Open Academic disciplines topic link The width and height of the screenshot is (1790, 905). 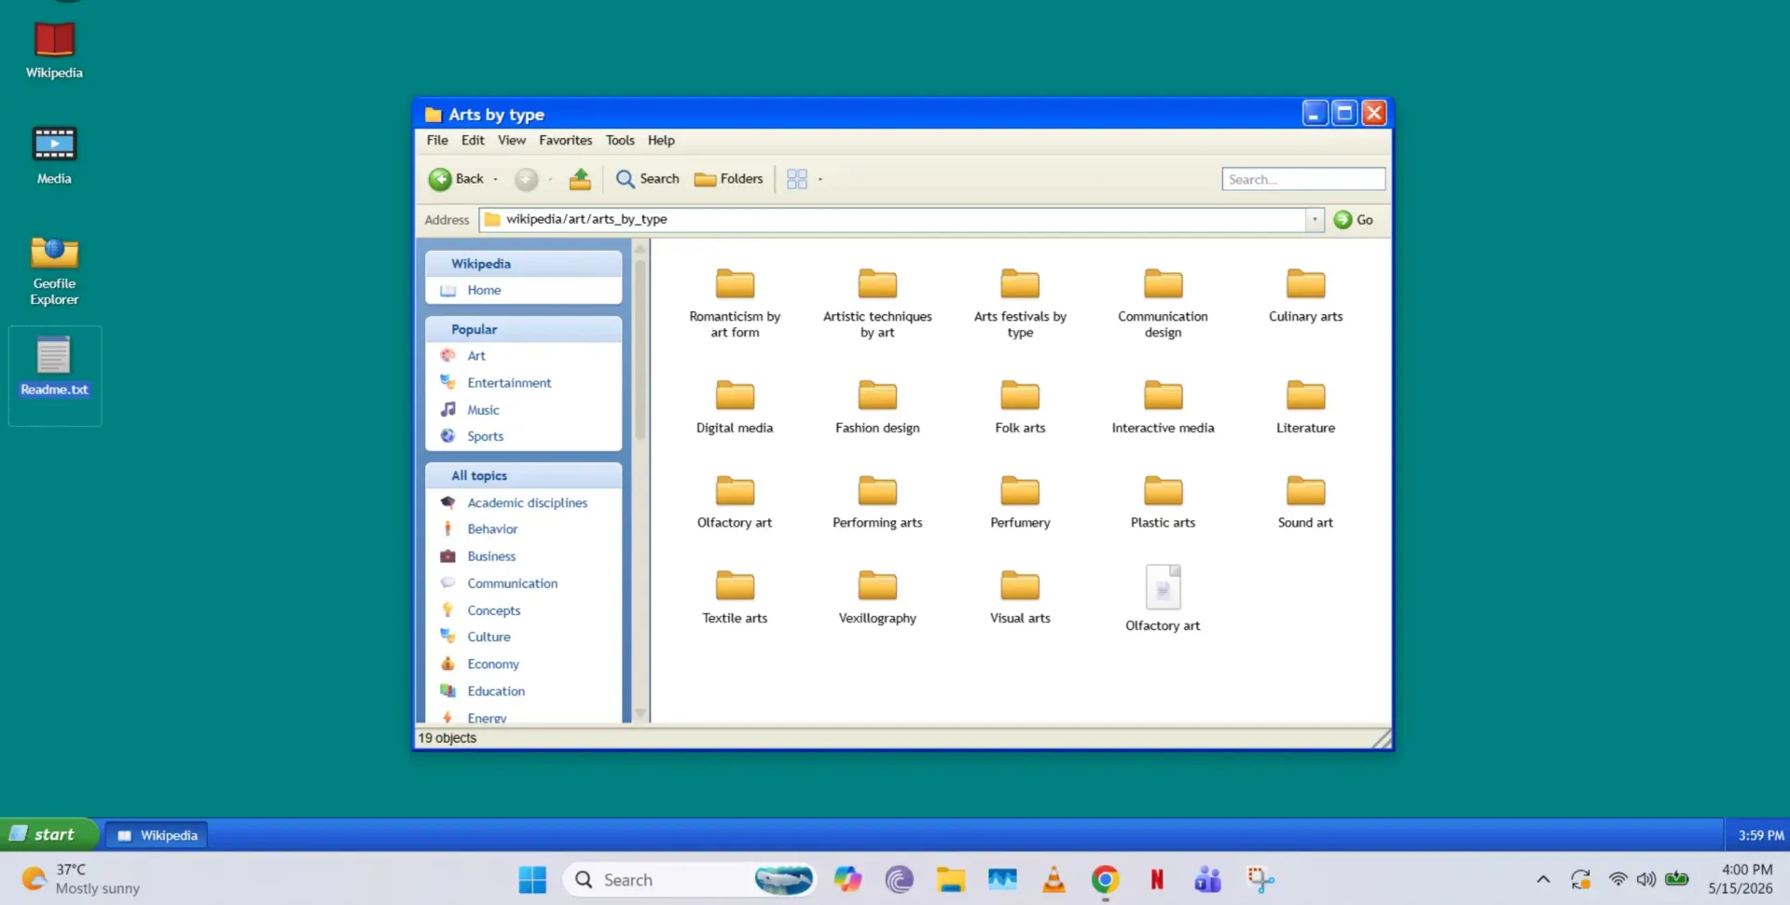527,503
